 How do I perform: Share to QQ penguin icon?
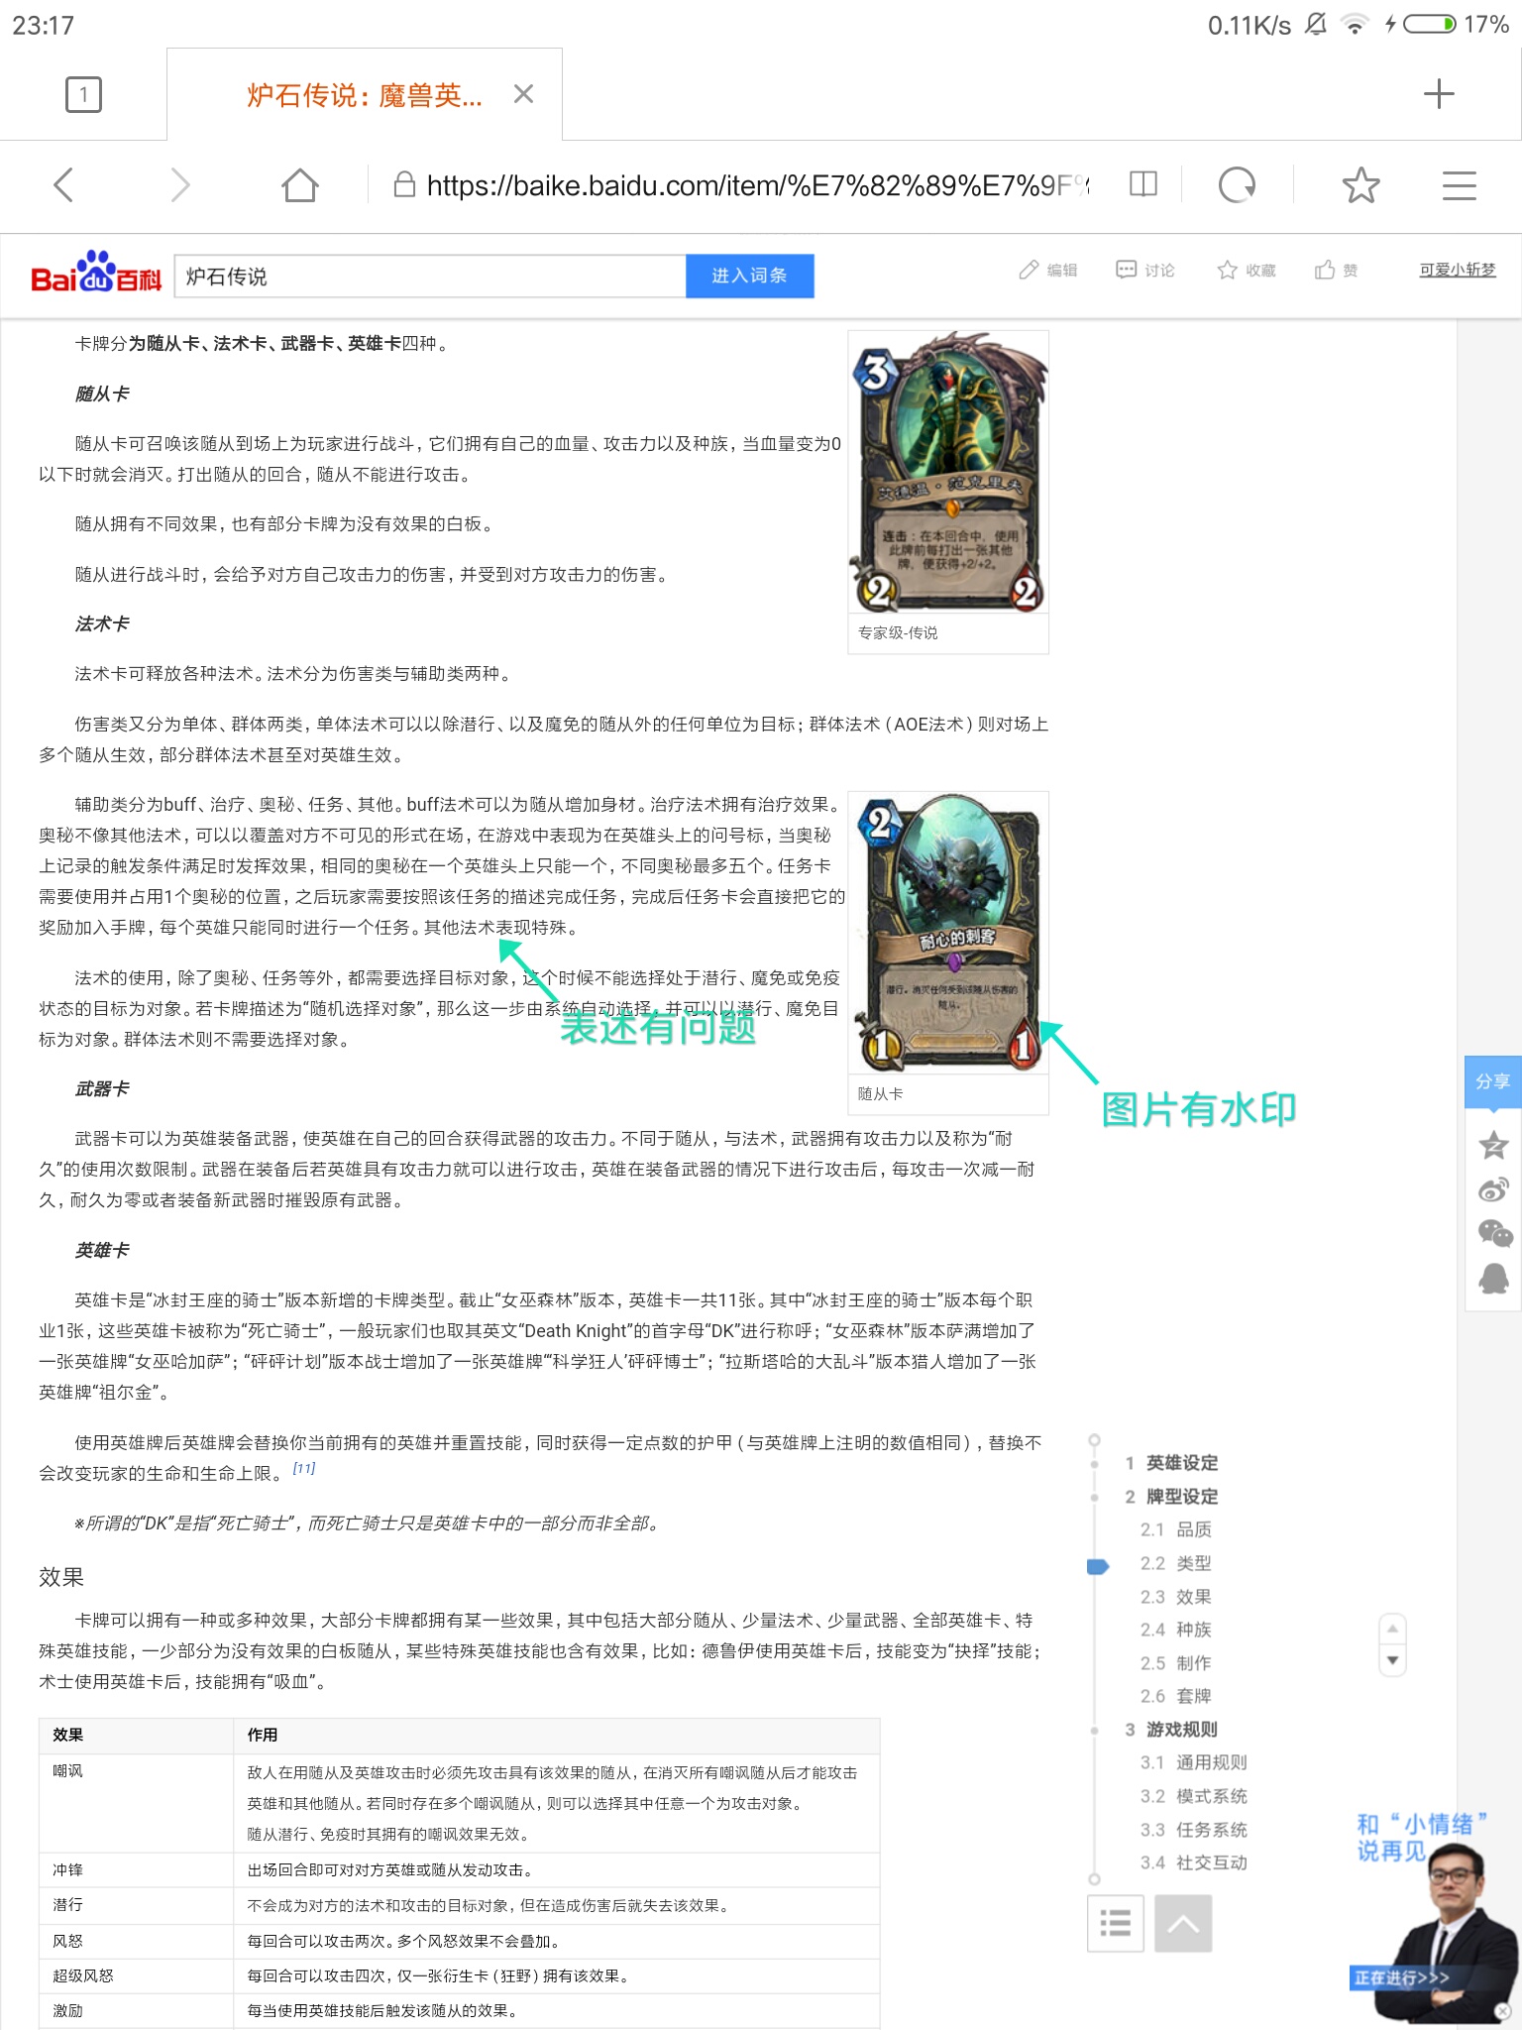coord(1493,1278)
